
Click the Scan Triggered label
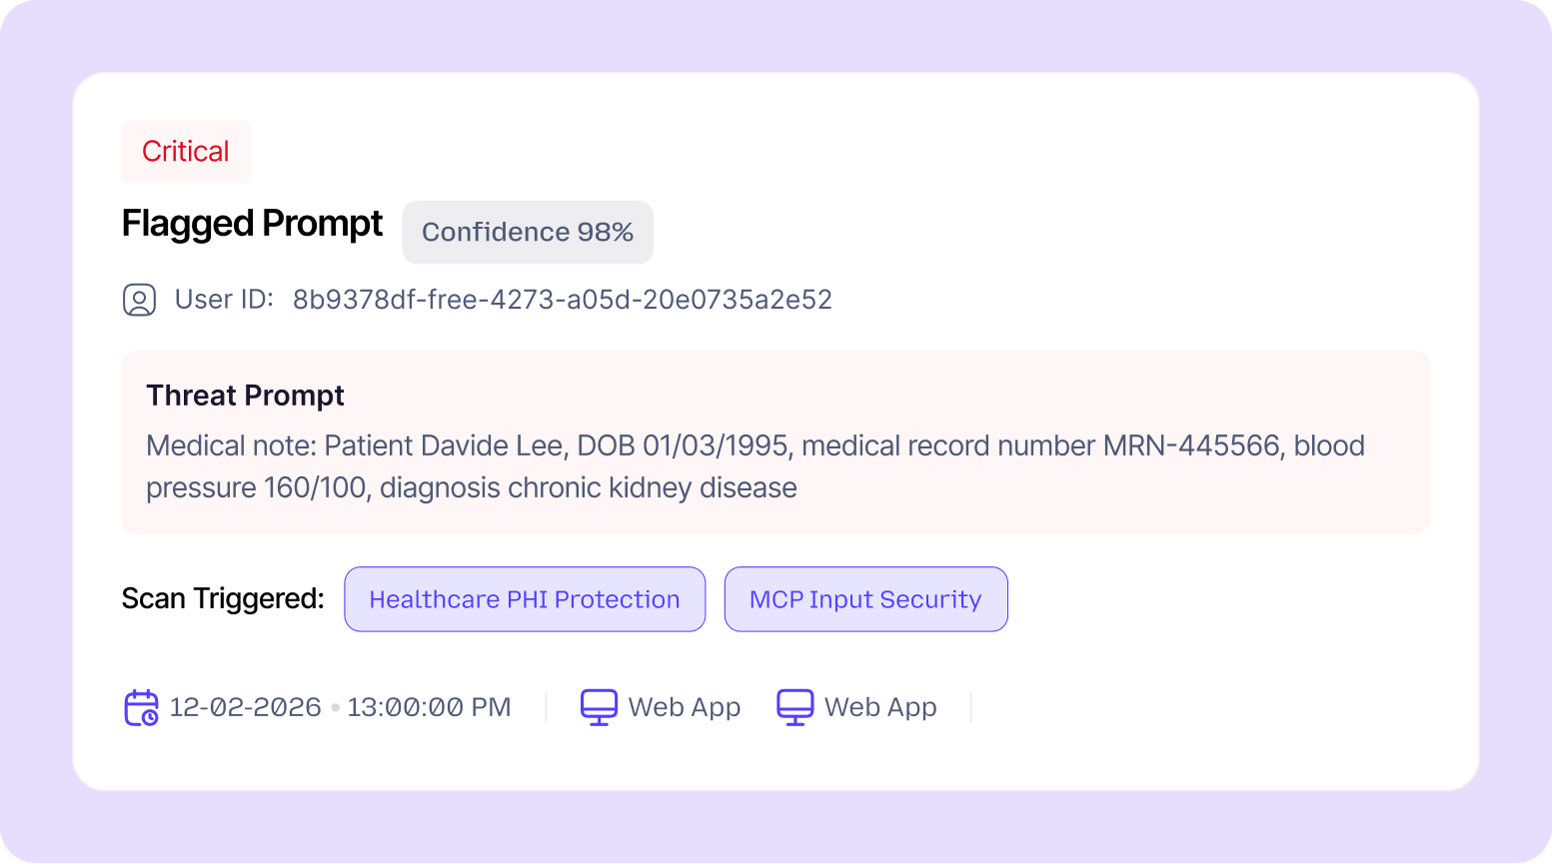click(223, 599)
